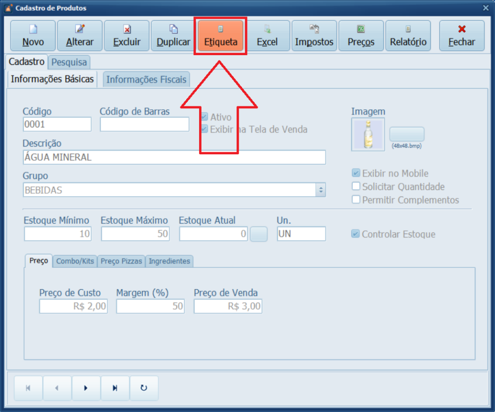The width and height of the screenshot is (495, 412).
Task: Enable Permitir Complementos checkbox
Action: tap(356, 200)
